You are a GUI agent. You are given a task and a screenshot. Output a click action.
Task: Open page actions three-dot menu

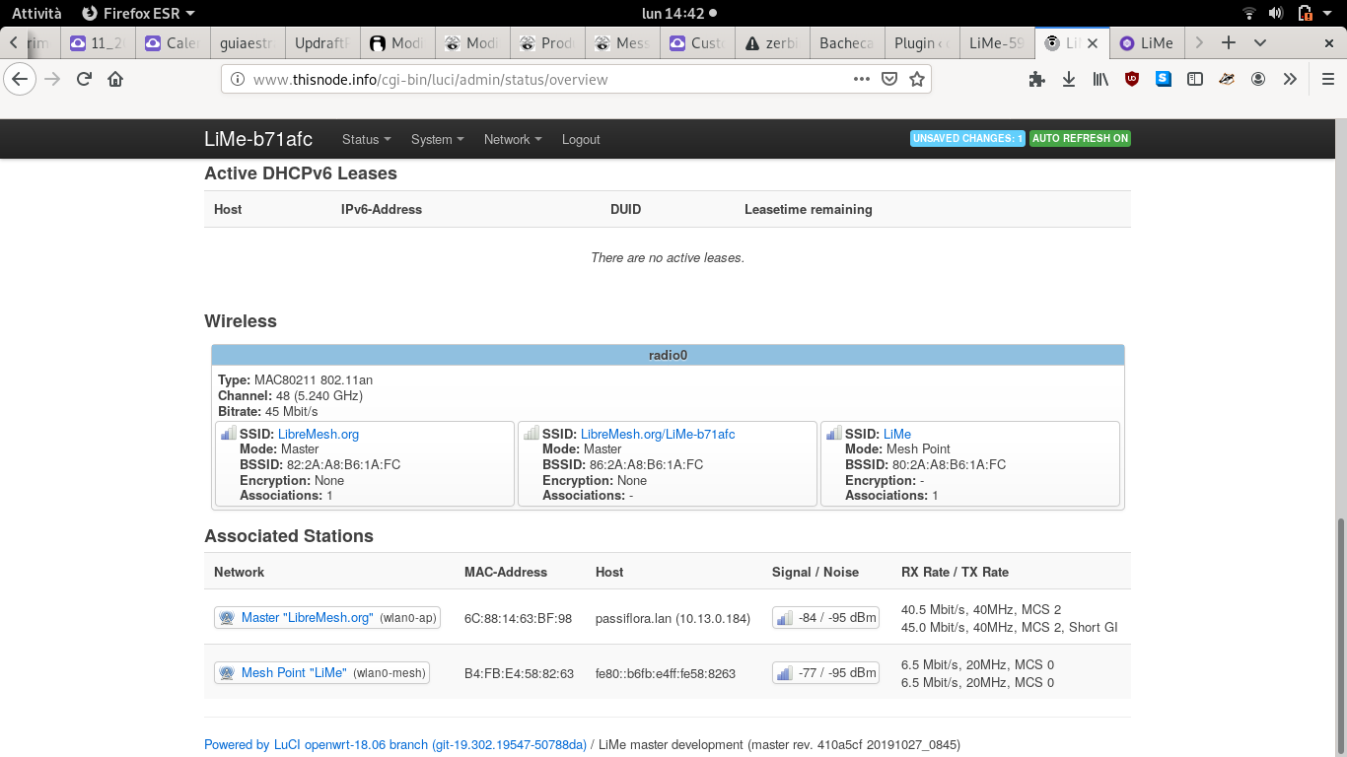click(x=861, y=79)
